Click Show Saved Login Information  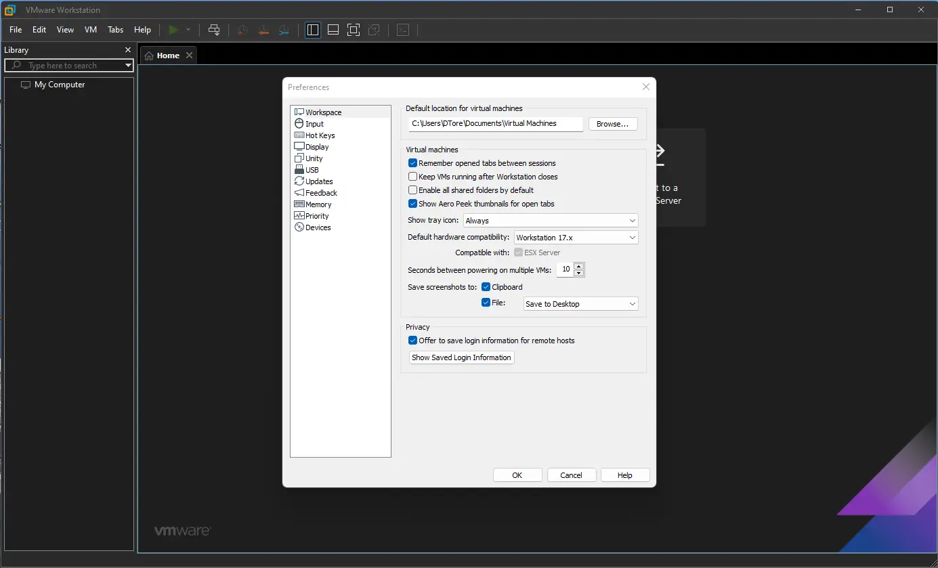click(462, 357)
